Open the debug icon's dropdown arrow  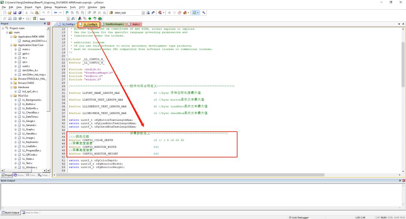point(164,13)
